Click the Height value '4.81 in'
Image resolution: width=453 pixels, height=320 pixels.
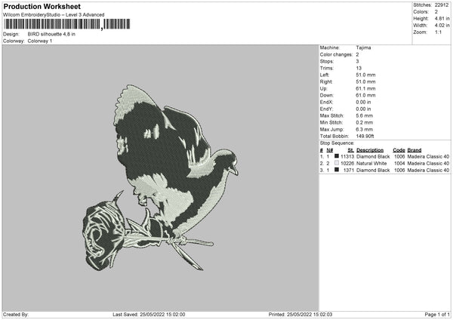pyautogui.click(x=442, y=18)
